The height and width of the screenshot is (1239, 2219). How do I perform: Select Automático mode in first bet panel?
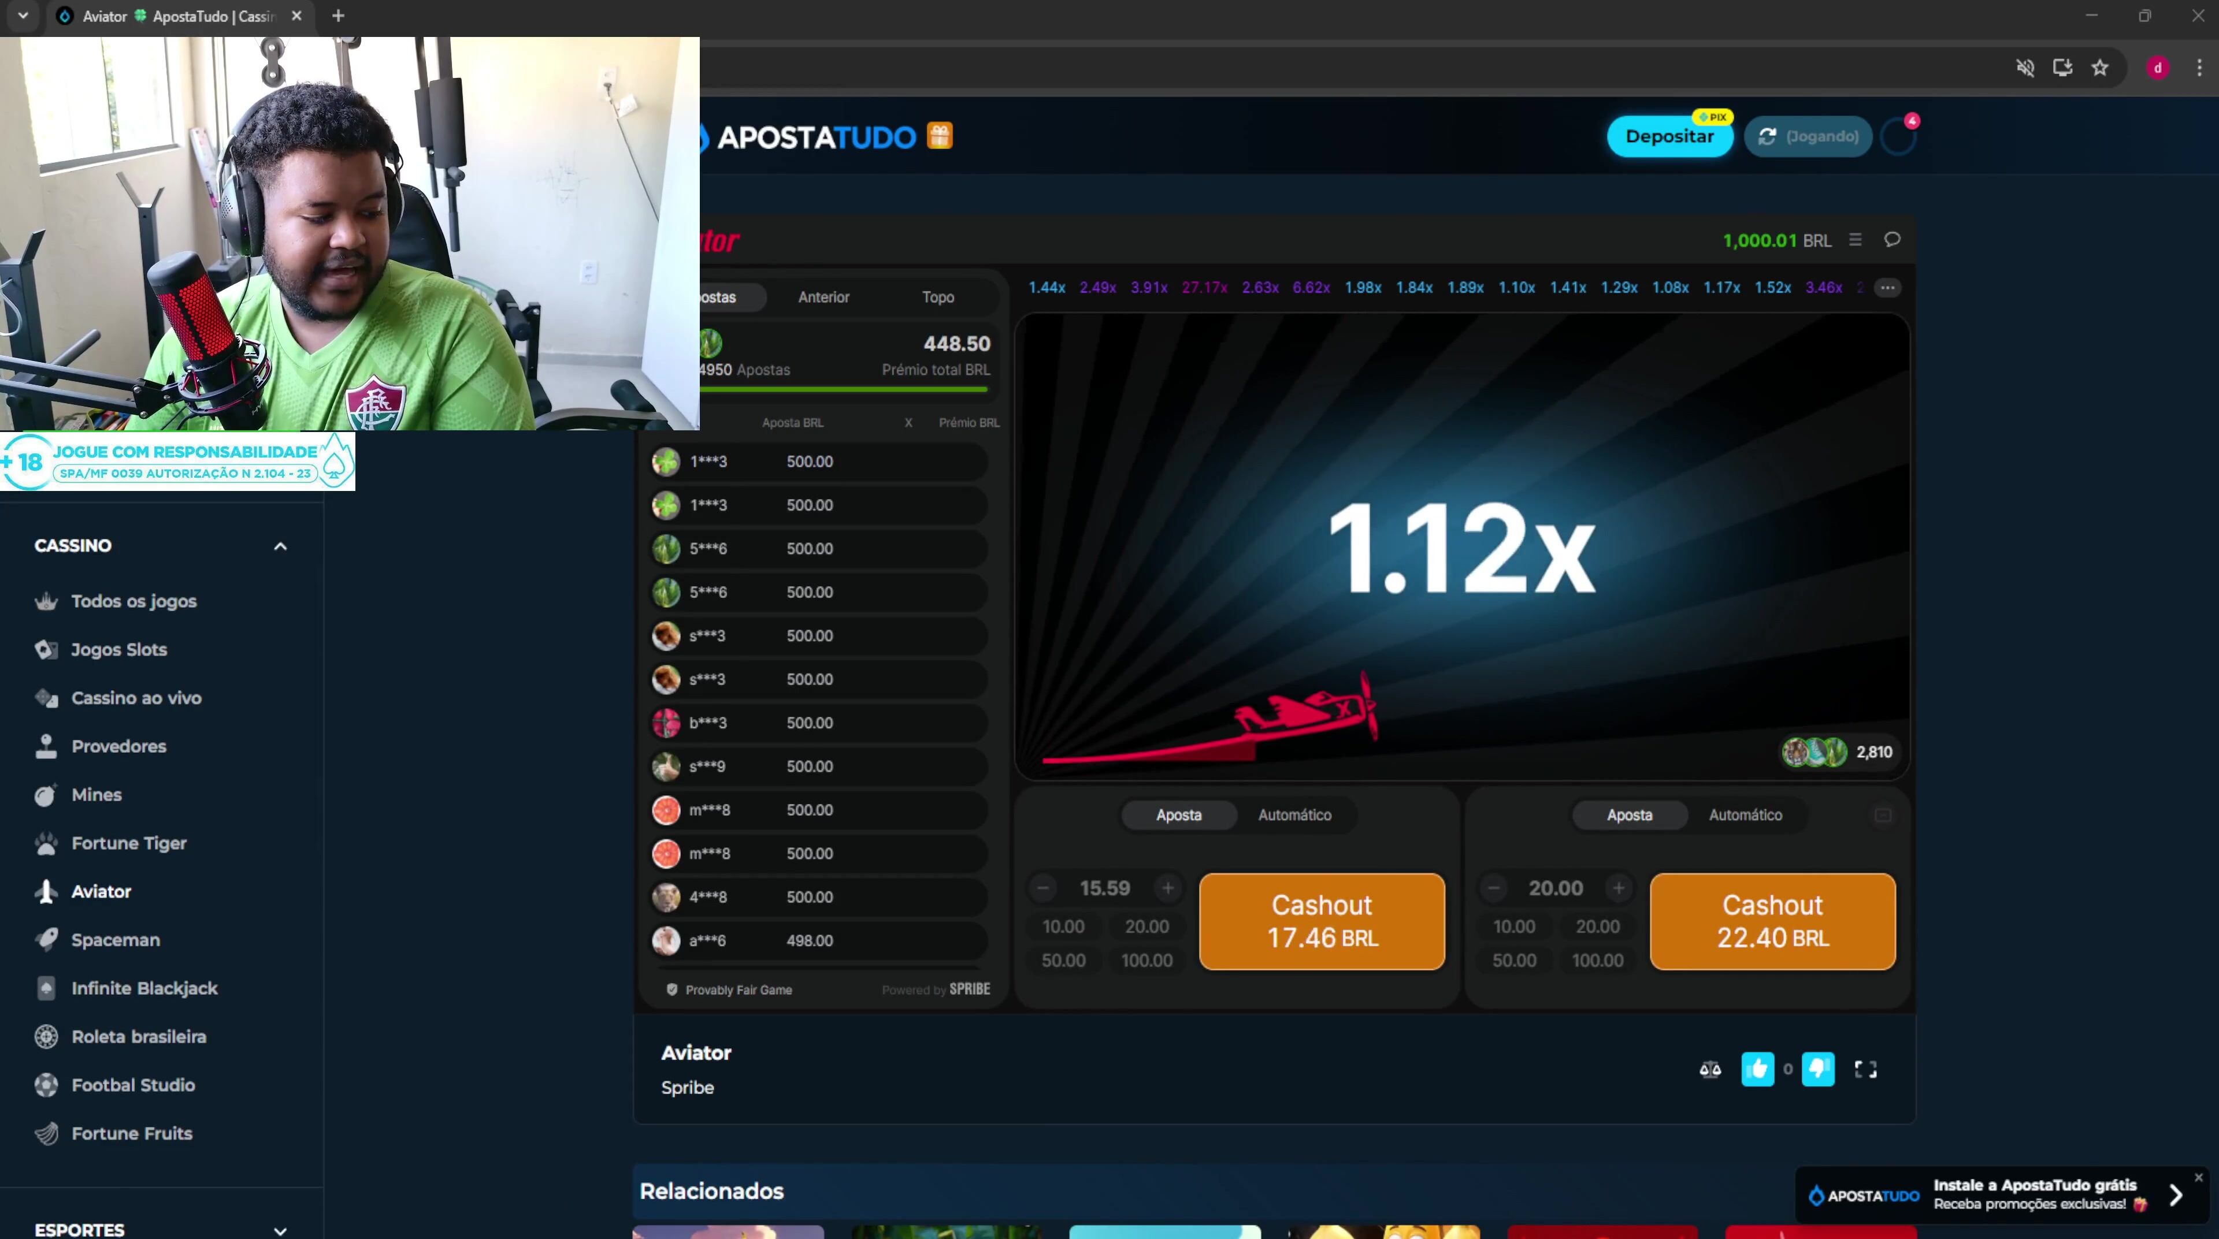point(1294,814)
